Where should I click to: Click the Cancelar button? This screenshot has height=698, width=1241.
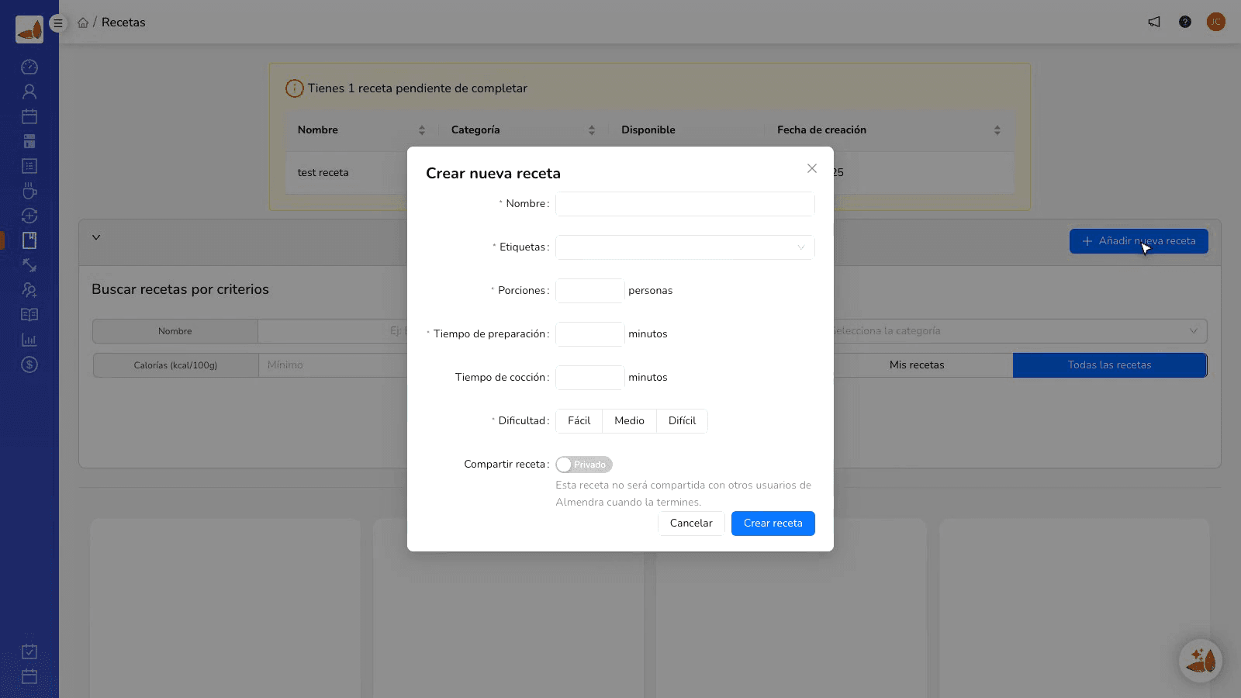[x=691, y=523]
